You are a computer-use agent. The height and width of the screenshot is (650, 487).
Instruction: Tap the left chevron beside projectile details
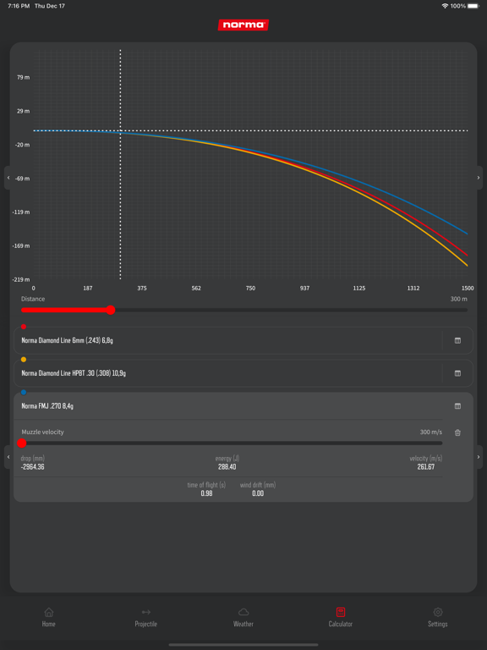(x=8, y=457)
